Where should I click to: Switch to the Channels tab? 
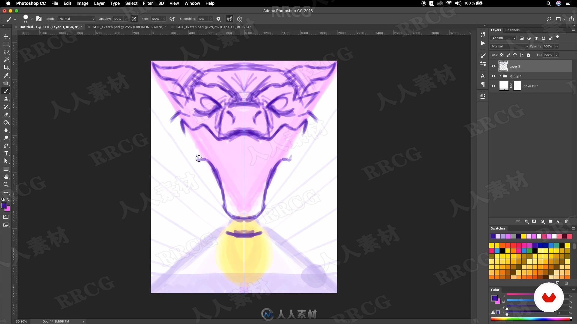click(x=513, y=30)
